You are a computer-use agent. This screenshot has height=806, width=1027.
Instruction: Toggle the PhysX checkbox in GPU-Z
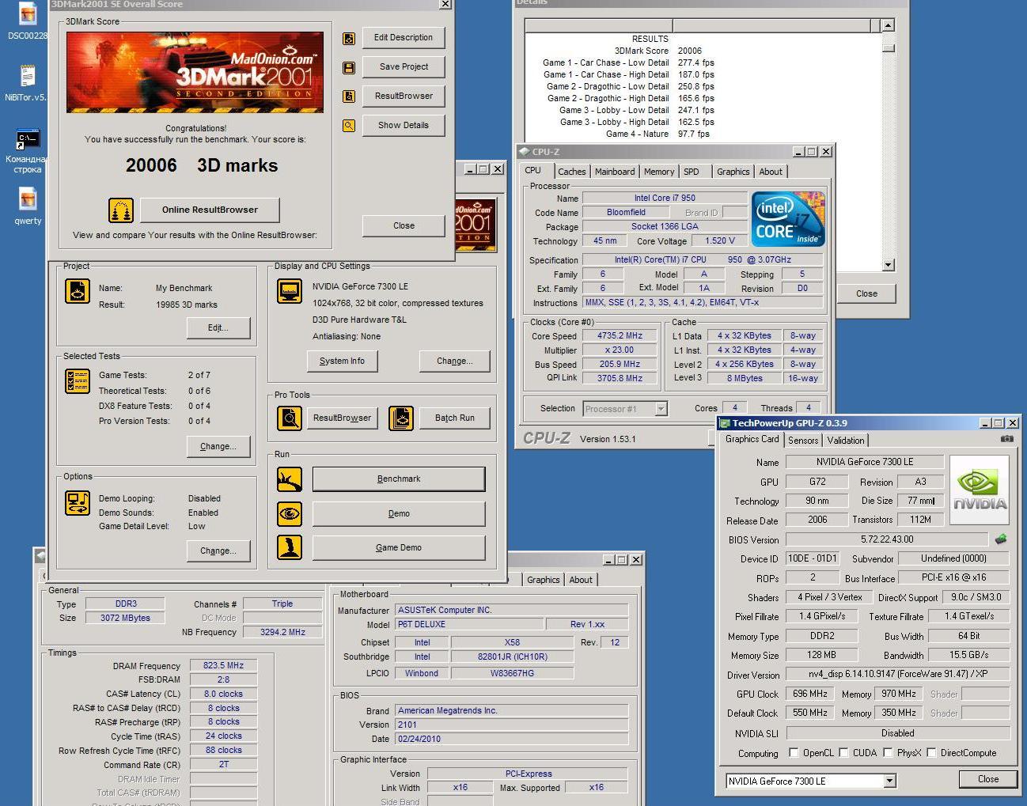tap(888, 753)
